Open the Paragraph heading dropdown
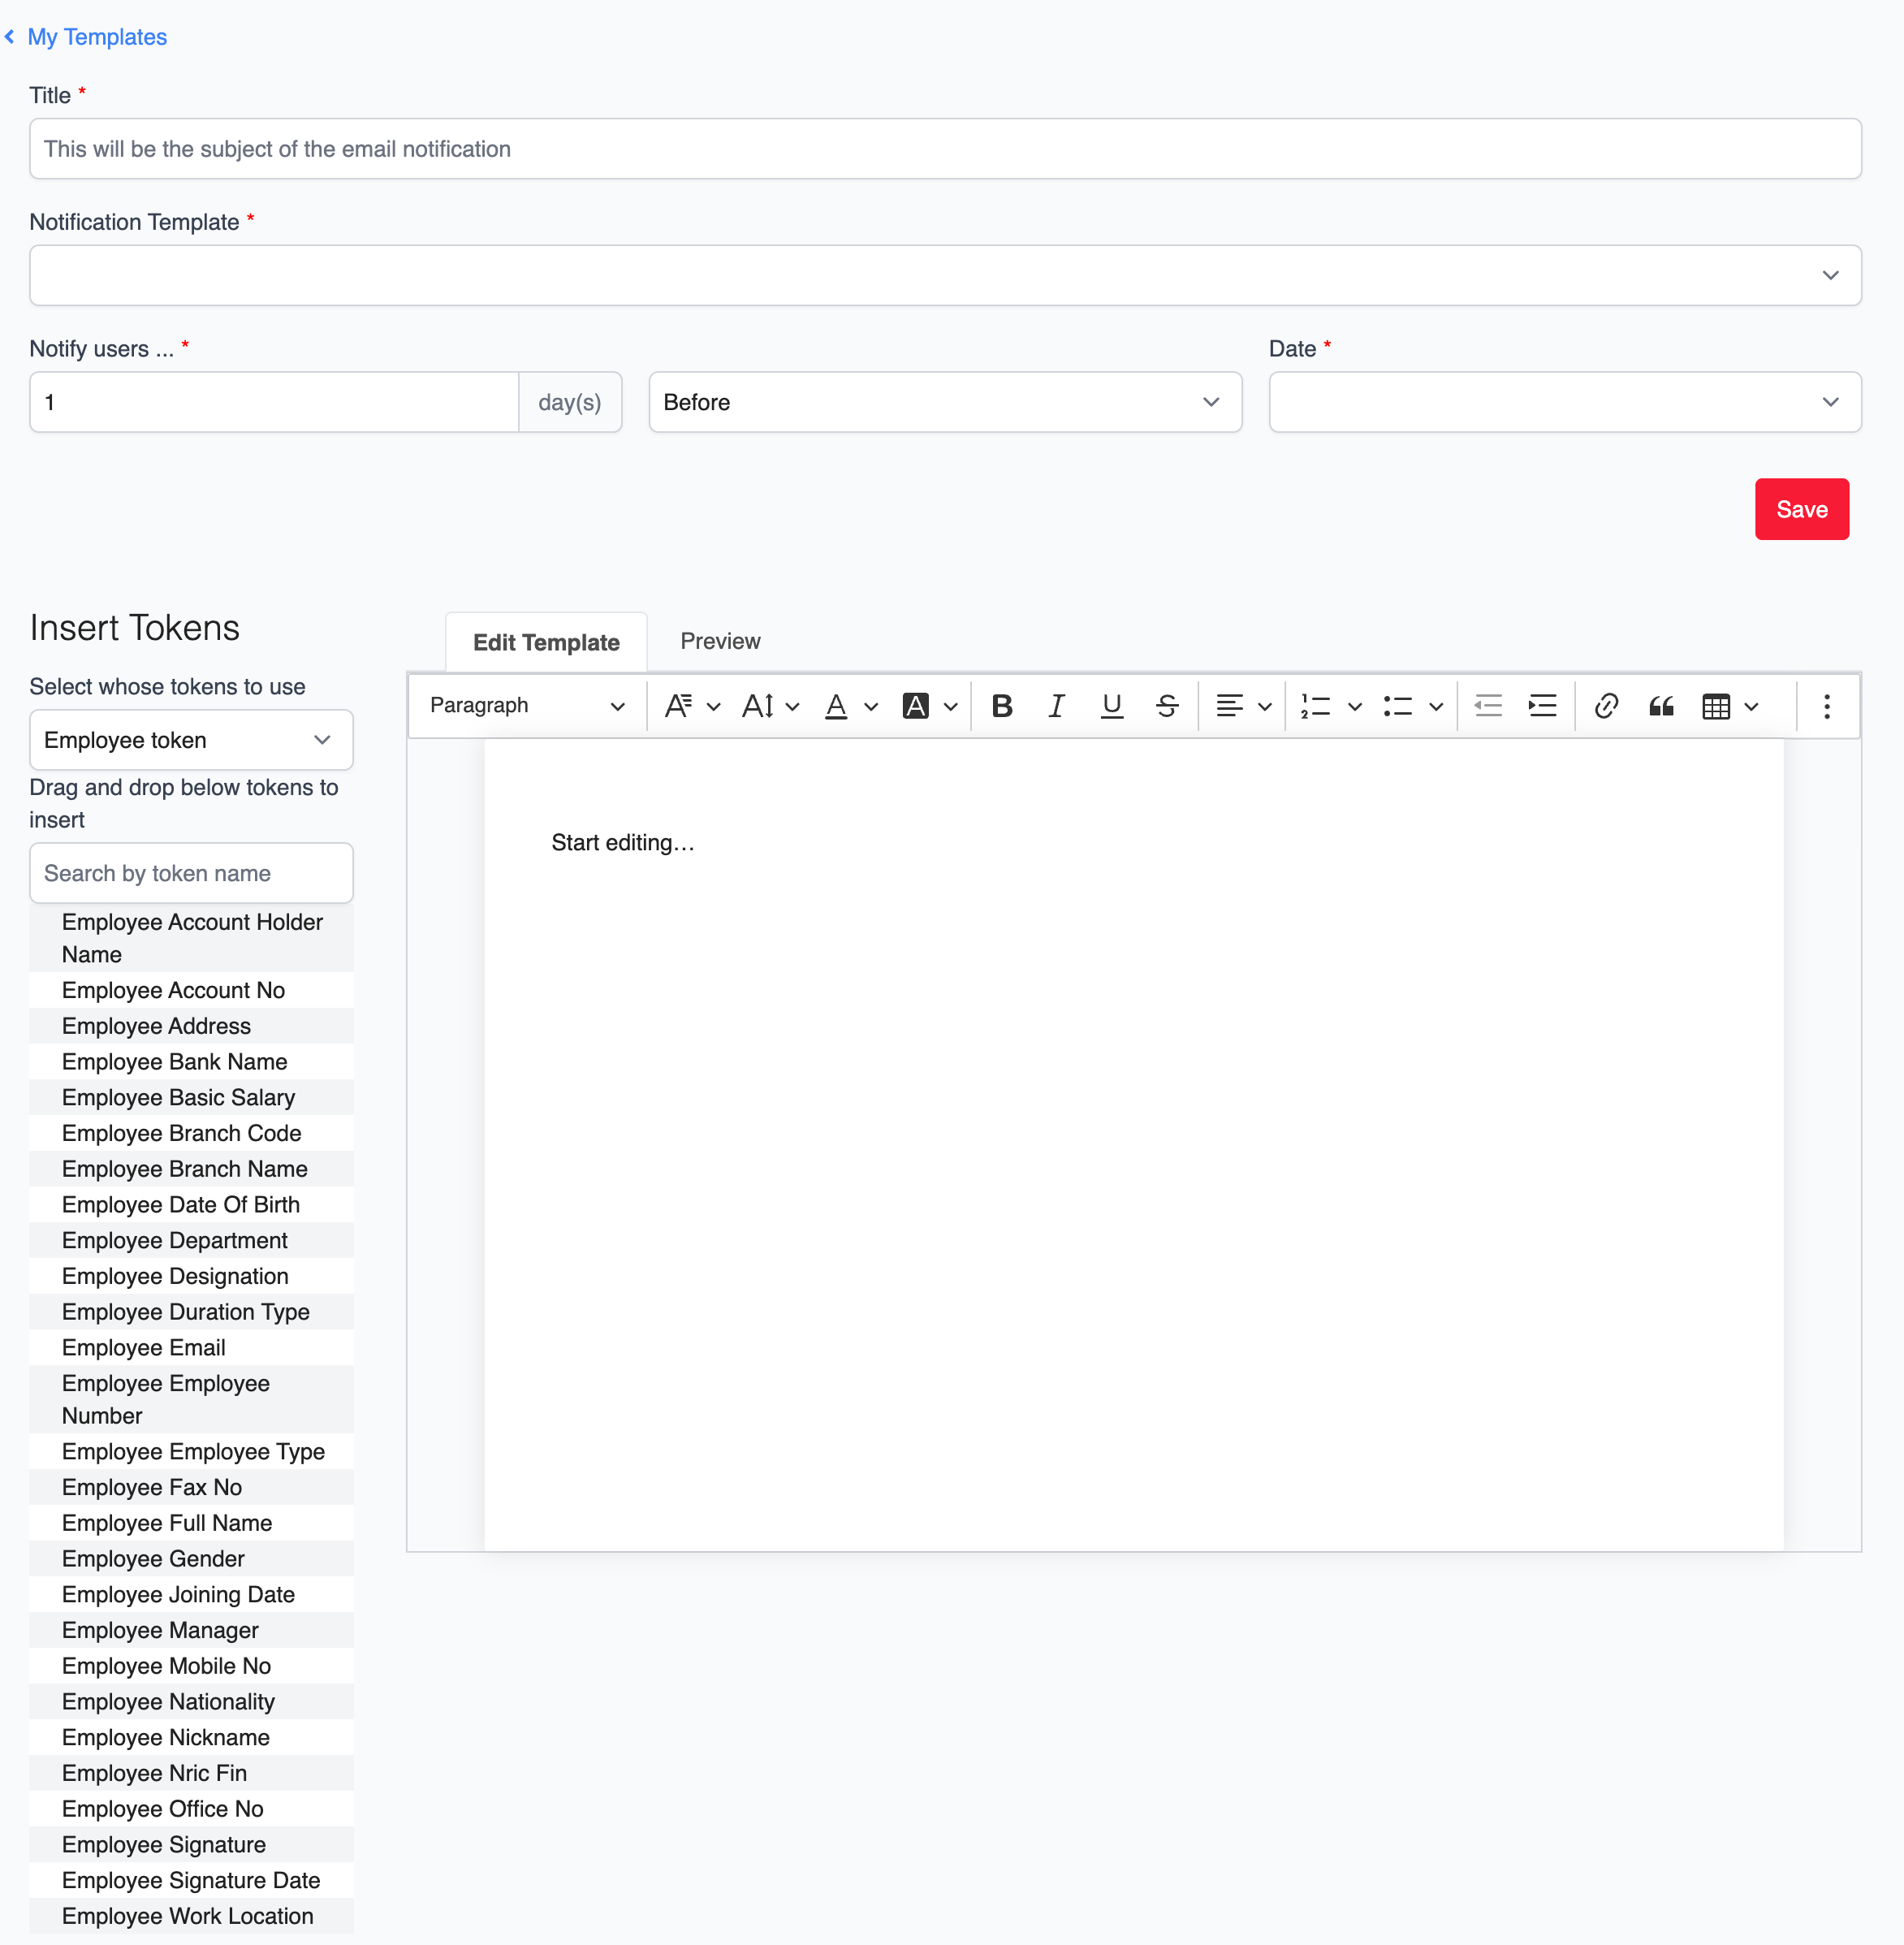This screenshot has height=1945, width=1904. click(x=527, y=706)
